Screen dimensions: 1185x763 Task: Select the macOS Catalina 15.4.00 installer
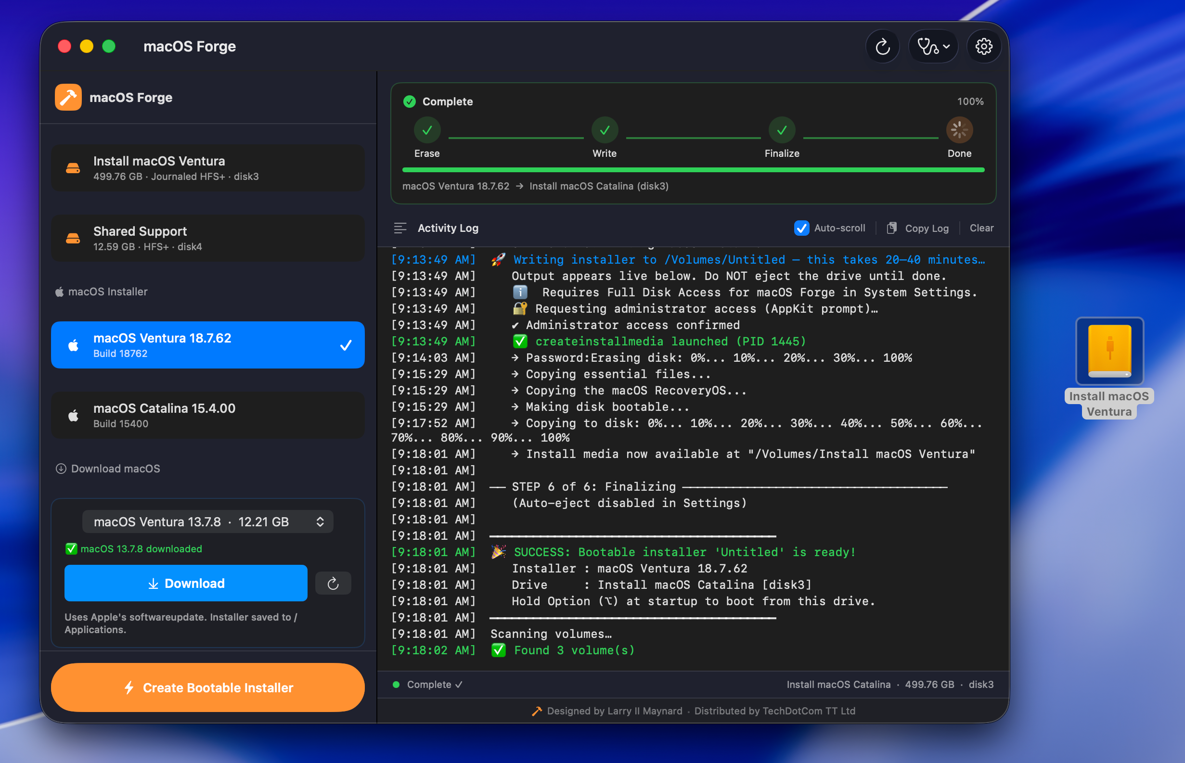point(207,415)
